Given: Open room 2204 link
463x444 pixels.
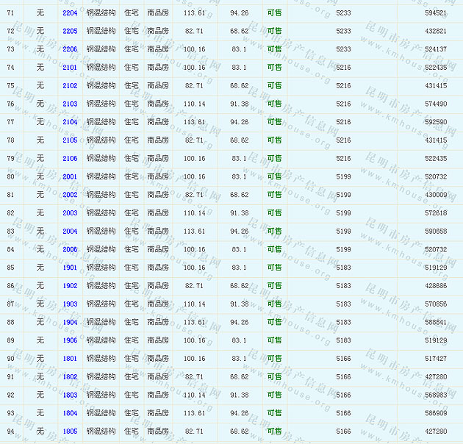Looking at the screenshot, I should coord(70,13).
